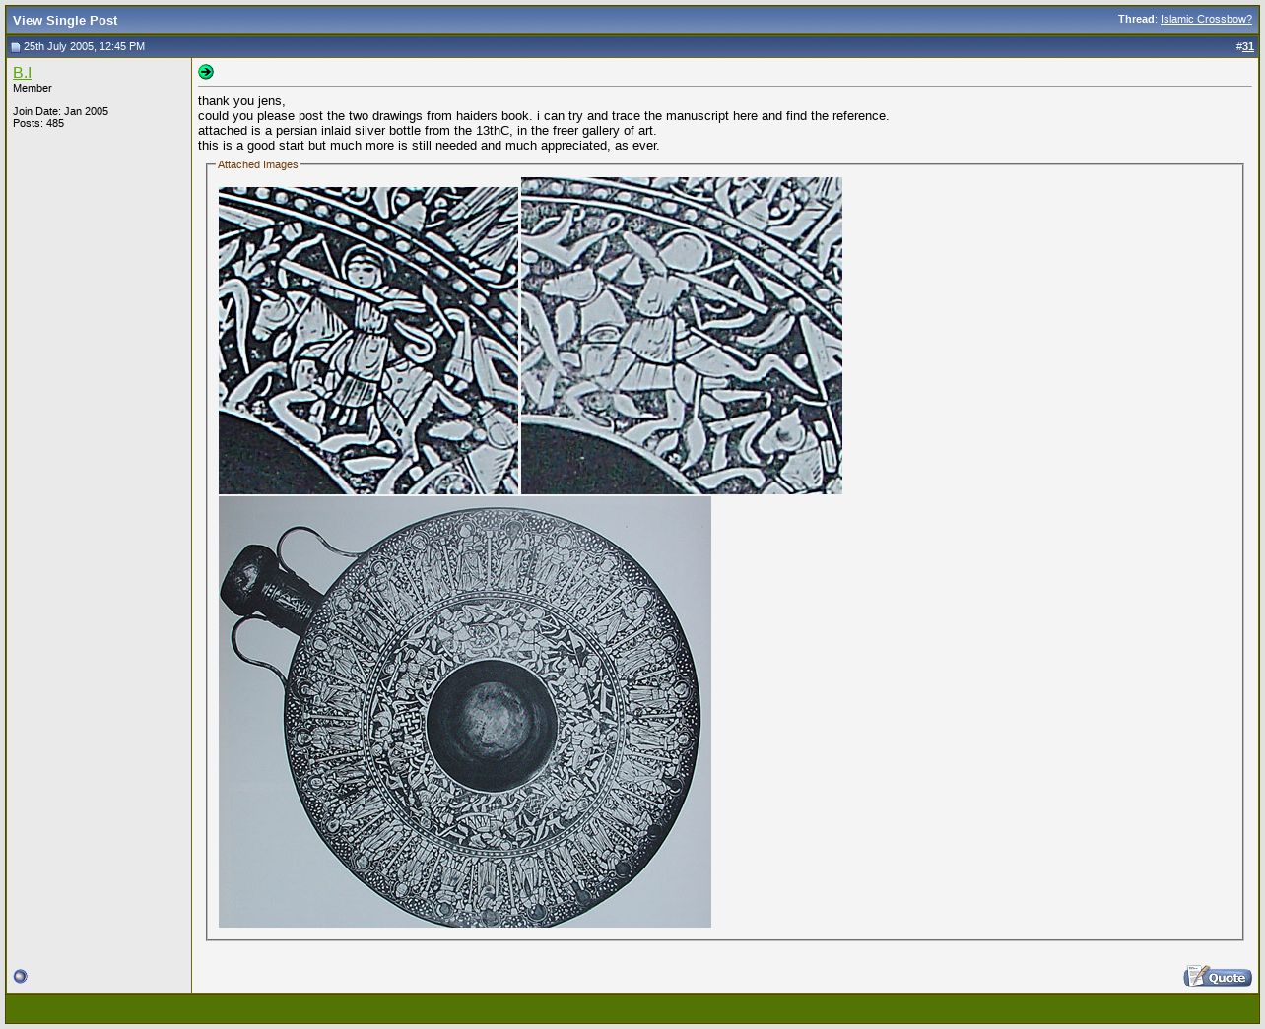Click the 'Member' user title text
Screen dimensions: 1265x1029
(x=33, y=88)
